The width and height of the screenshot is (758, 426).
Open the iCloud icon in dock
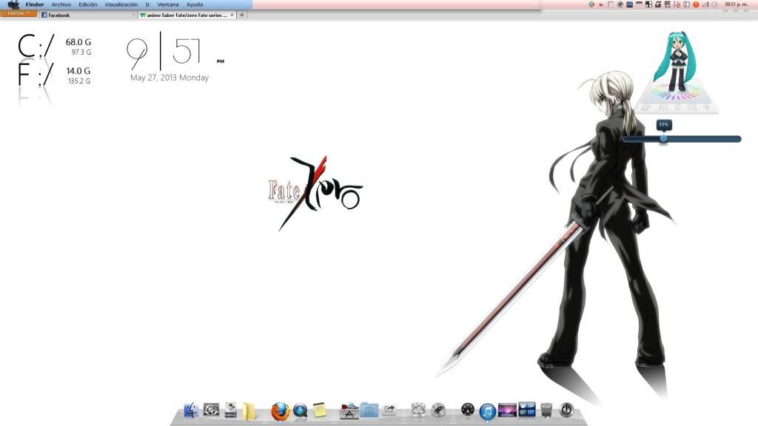coord(418,410)
